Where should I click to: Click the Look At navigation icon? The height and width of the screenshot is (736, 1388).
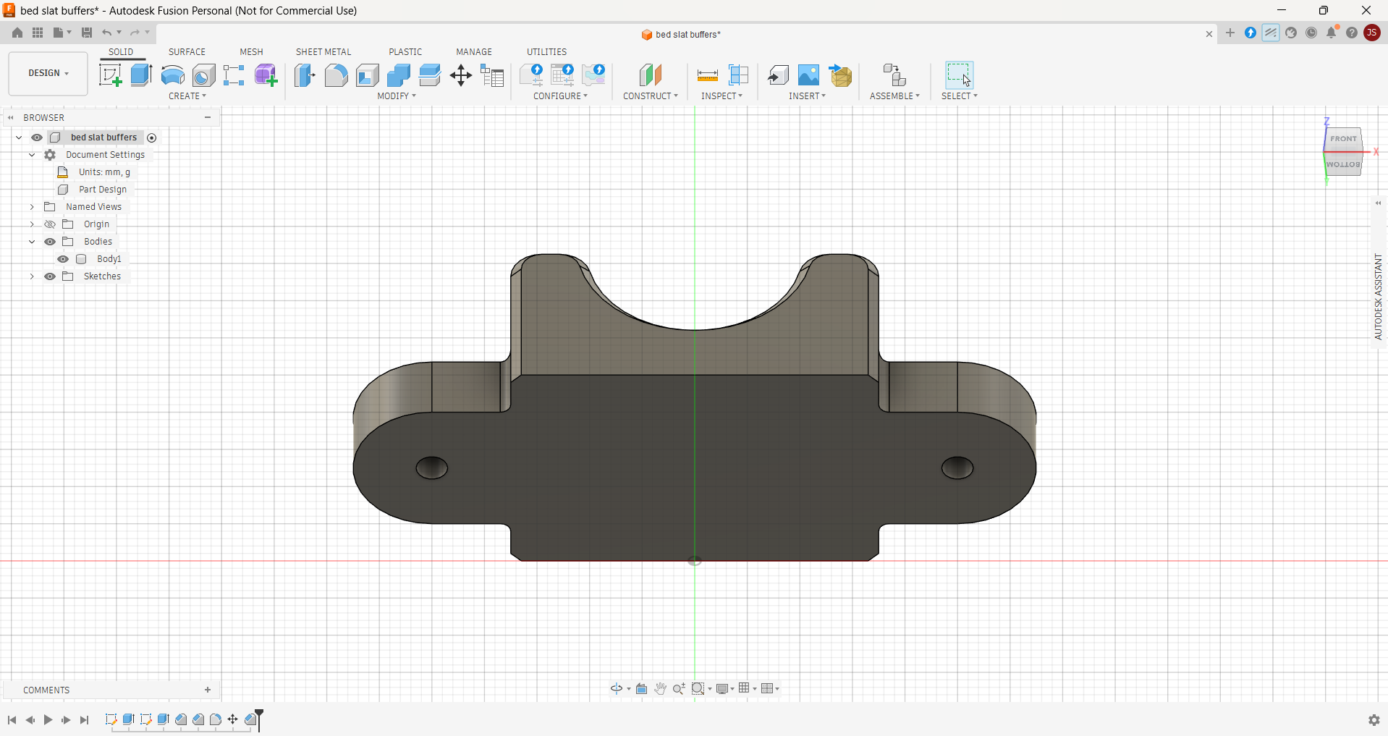[641, 688]
